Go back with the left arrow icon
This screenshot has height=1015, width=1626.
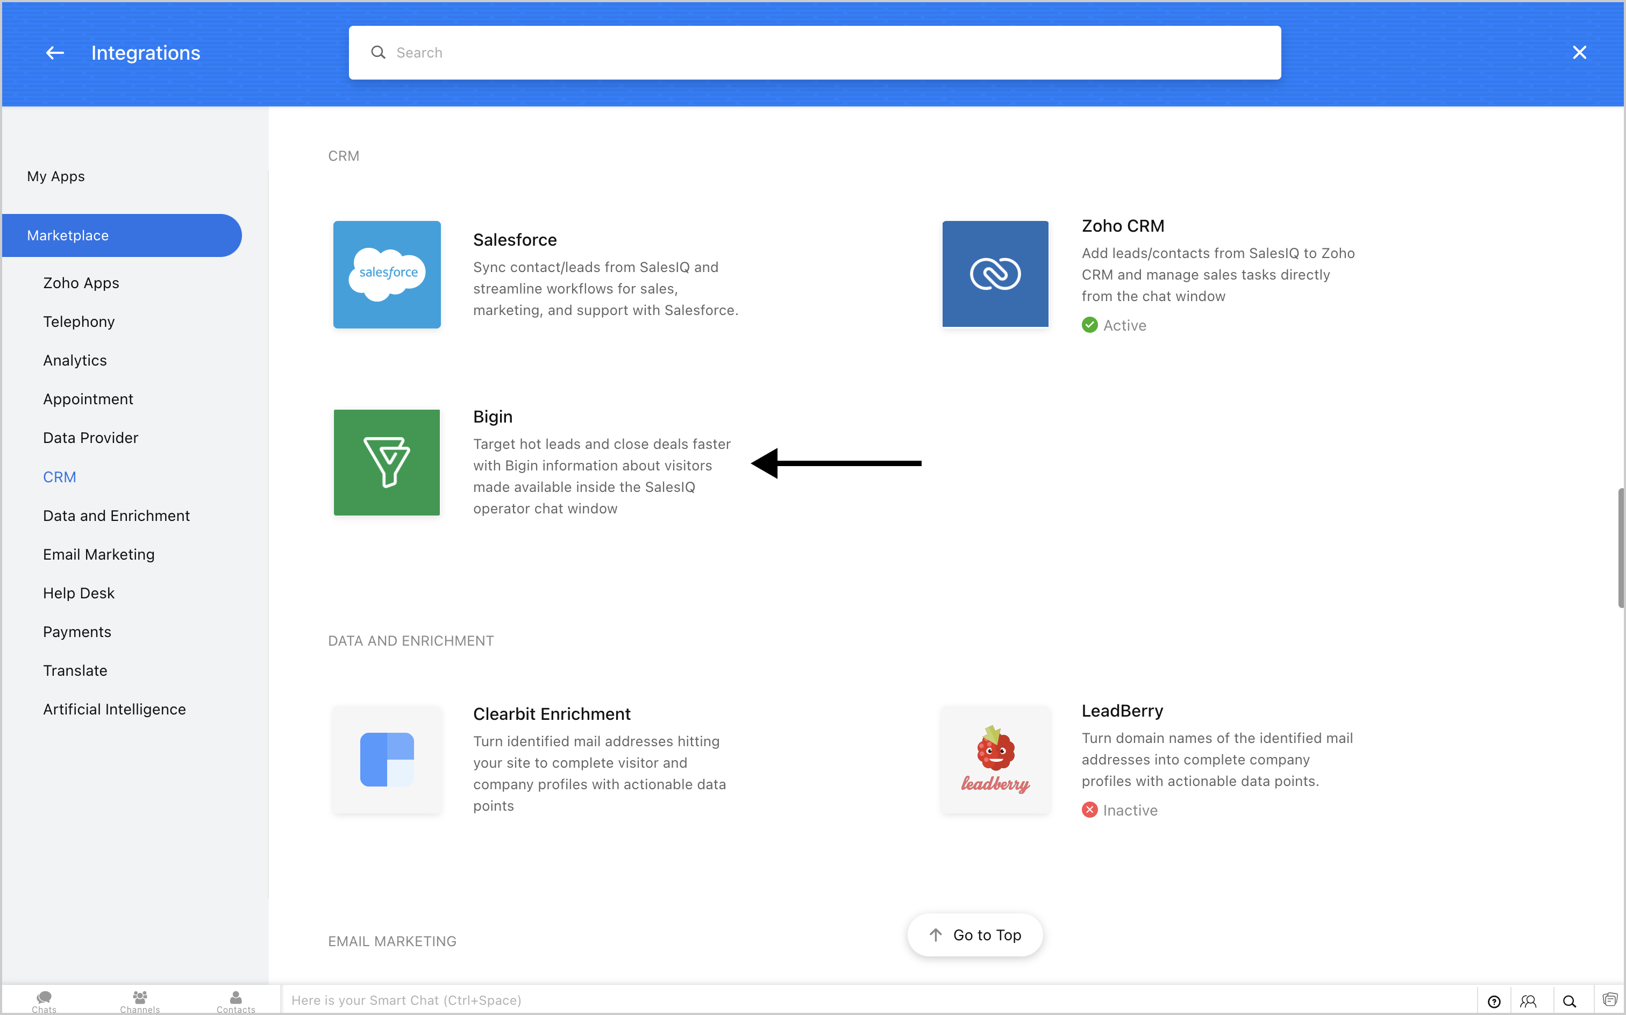[x=54, y=52]
